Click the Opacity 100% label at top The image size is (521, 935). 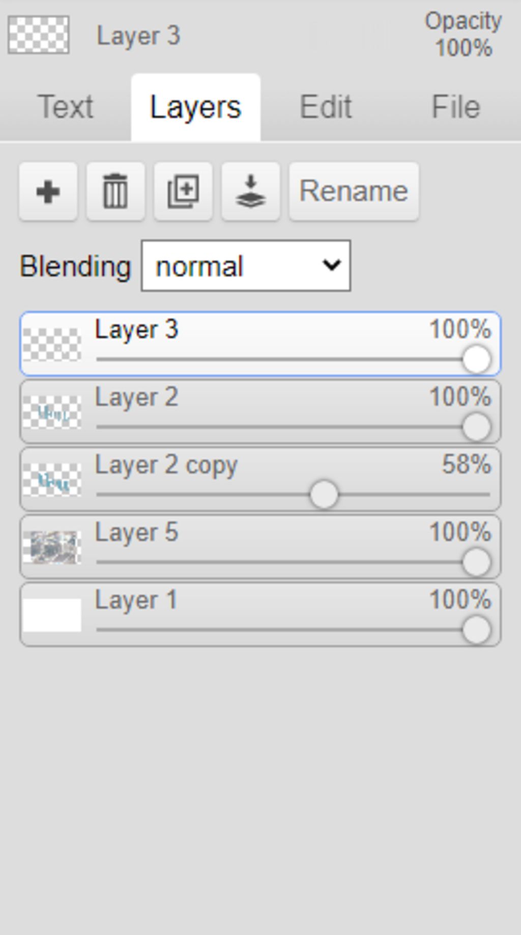[464, 35]
